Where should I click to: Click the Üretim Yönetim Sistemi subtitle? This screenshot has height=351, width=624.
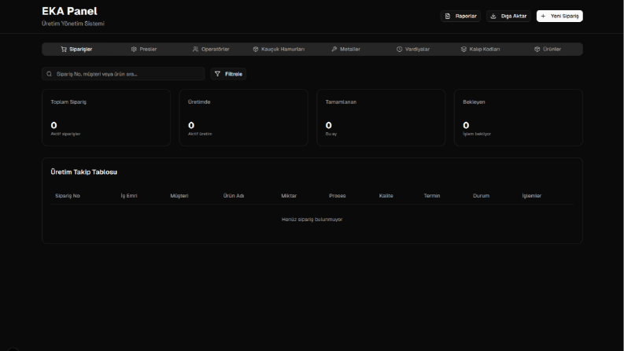[73, 24]
